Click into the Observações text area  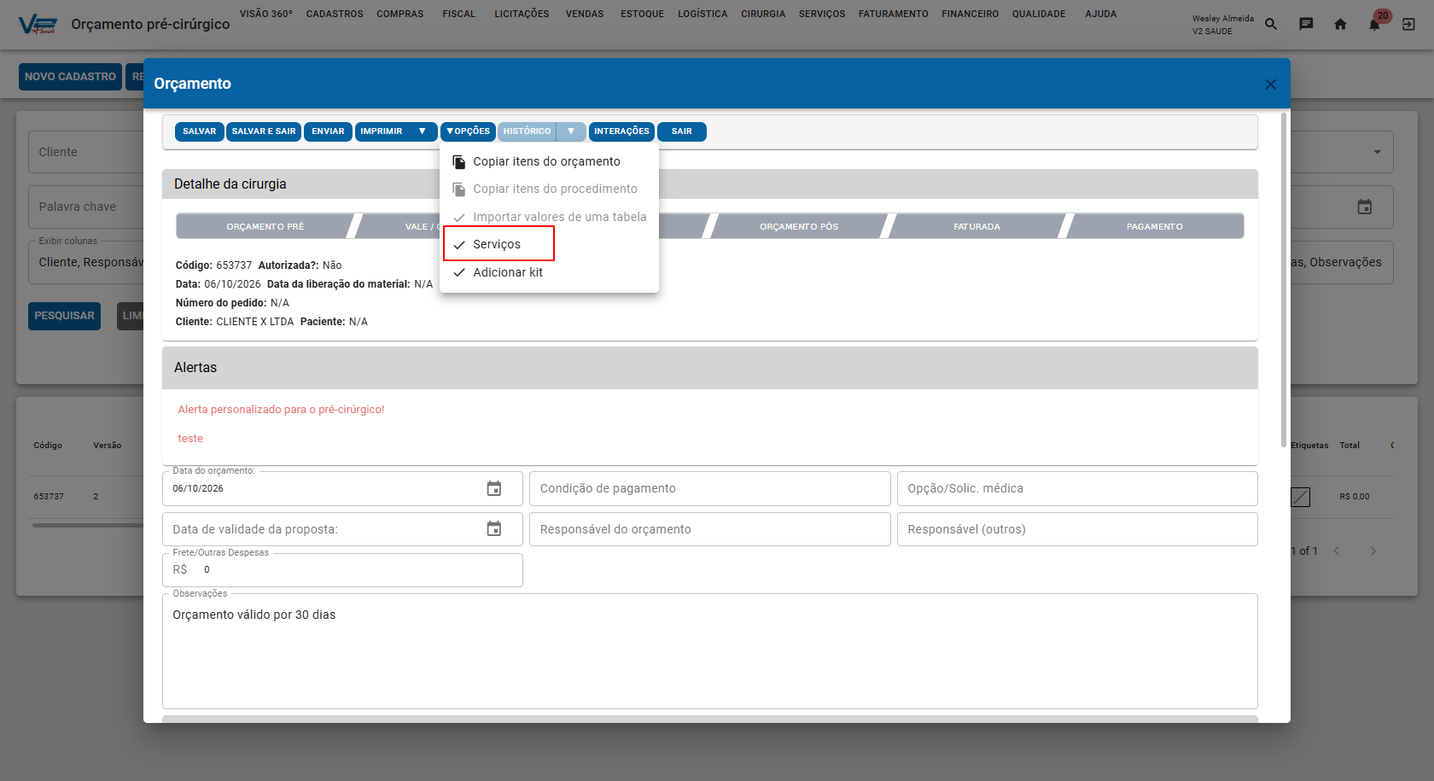[710, 651]
